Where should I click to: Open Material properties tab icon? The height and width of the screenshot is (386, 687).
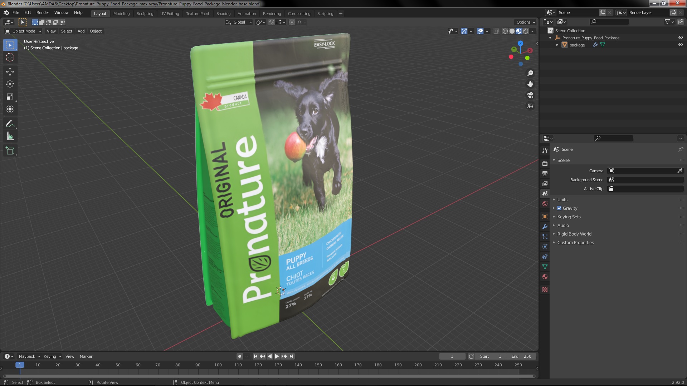545,277
